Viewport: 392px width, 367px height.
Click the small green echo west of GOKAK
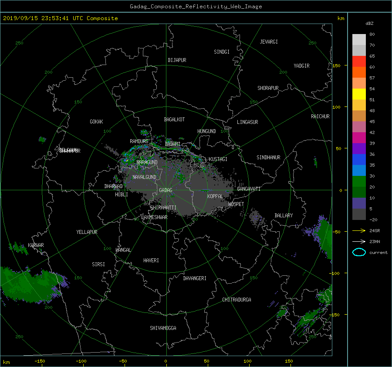tap(42, 139)
